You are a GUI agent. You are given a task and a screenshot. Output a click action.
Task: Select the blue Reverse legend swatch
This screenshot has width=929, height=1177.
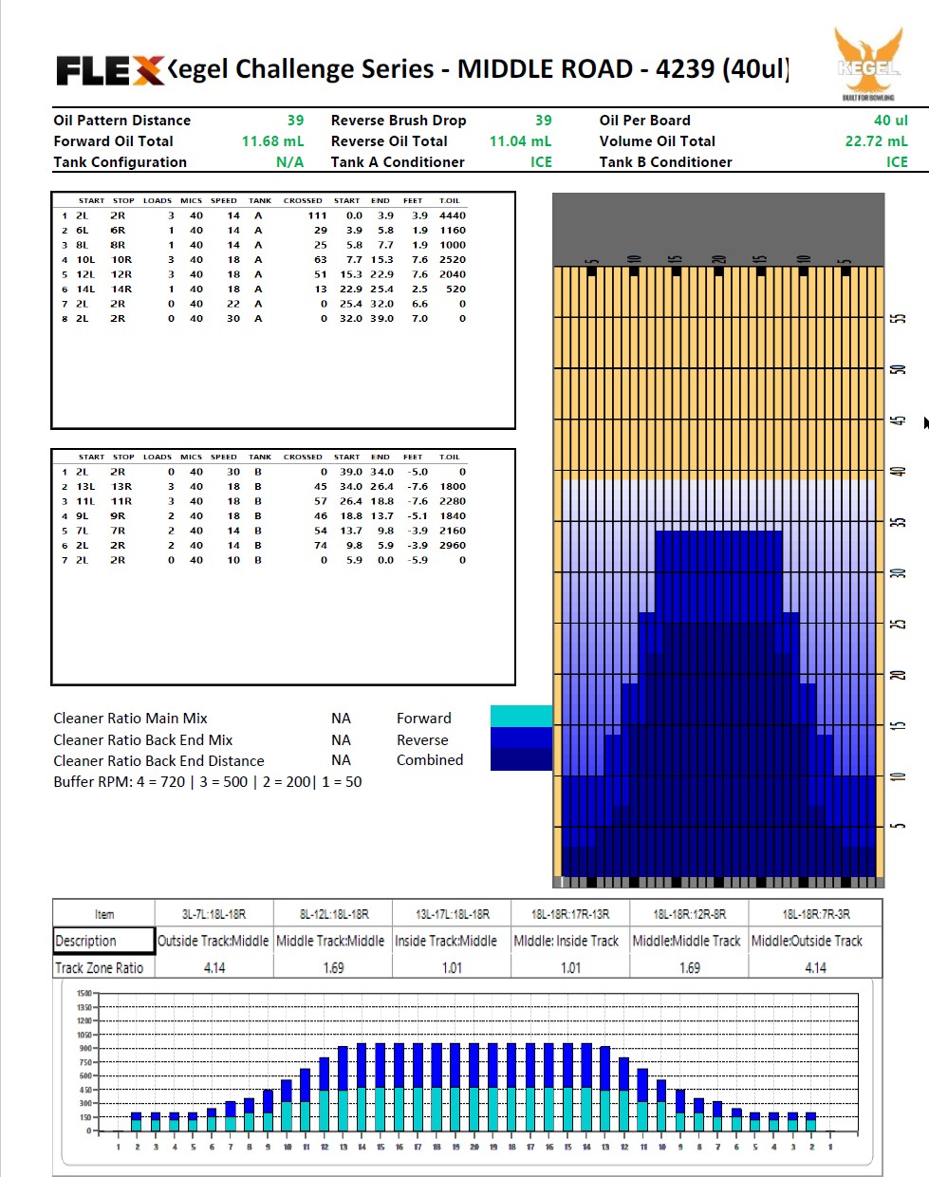pos(521,738)
